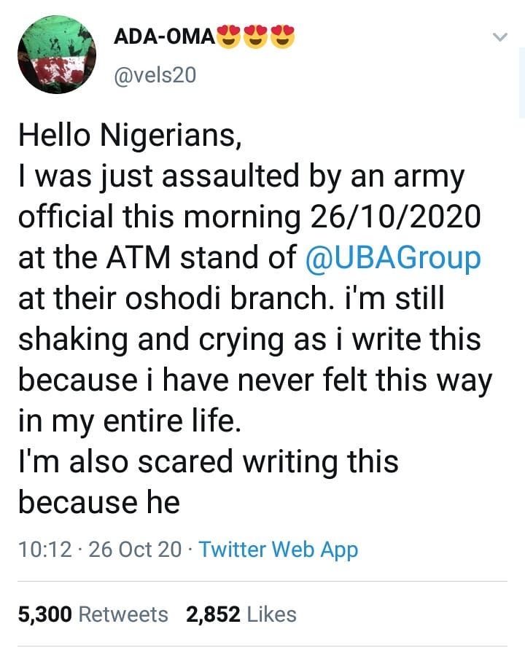Open the @UBAGroup mention link
The width and height of the screenshot is (525, 656).
tap(393, 259)
